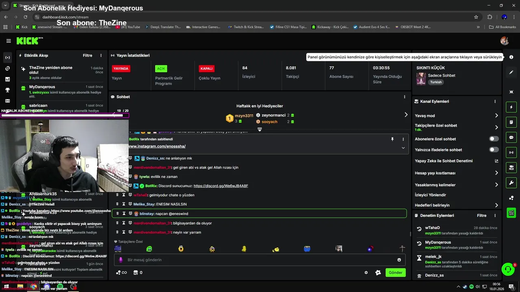
Task: Open Etkinlik Akışı three-dot menu
Action: pyautogui.click(x=101, y=56)
